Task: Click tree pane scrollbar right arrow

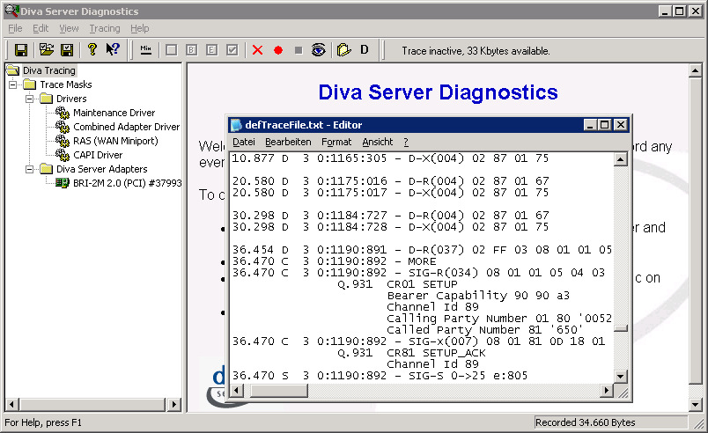Action: [173, 405]
